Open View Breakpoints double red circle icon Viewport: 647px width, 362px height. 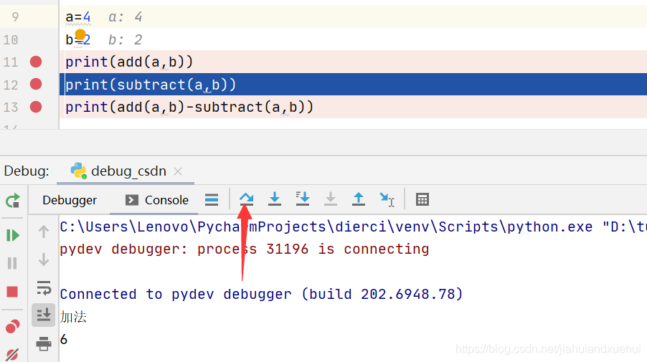13,326
